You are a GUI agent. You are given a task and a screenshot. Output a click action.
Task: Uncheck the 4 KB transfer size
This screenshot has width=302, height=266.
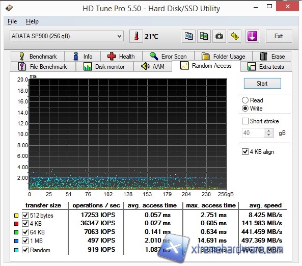[x=25, y=223]
